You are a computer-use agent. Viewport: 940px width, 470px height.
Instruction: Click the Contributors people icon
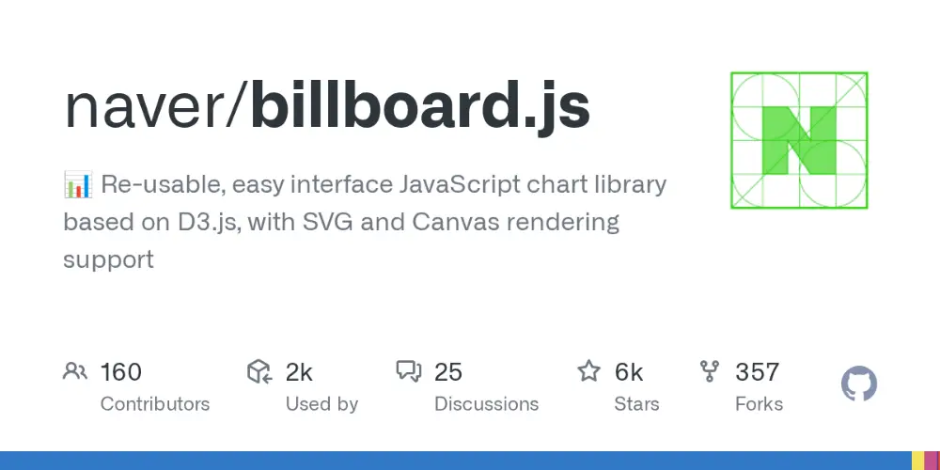[75, 371]
